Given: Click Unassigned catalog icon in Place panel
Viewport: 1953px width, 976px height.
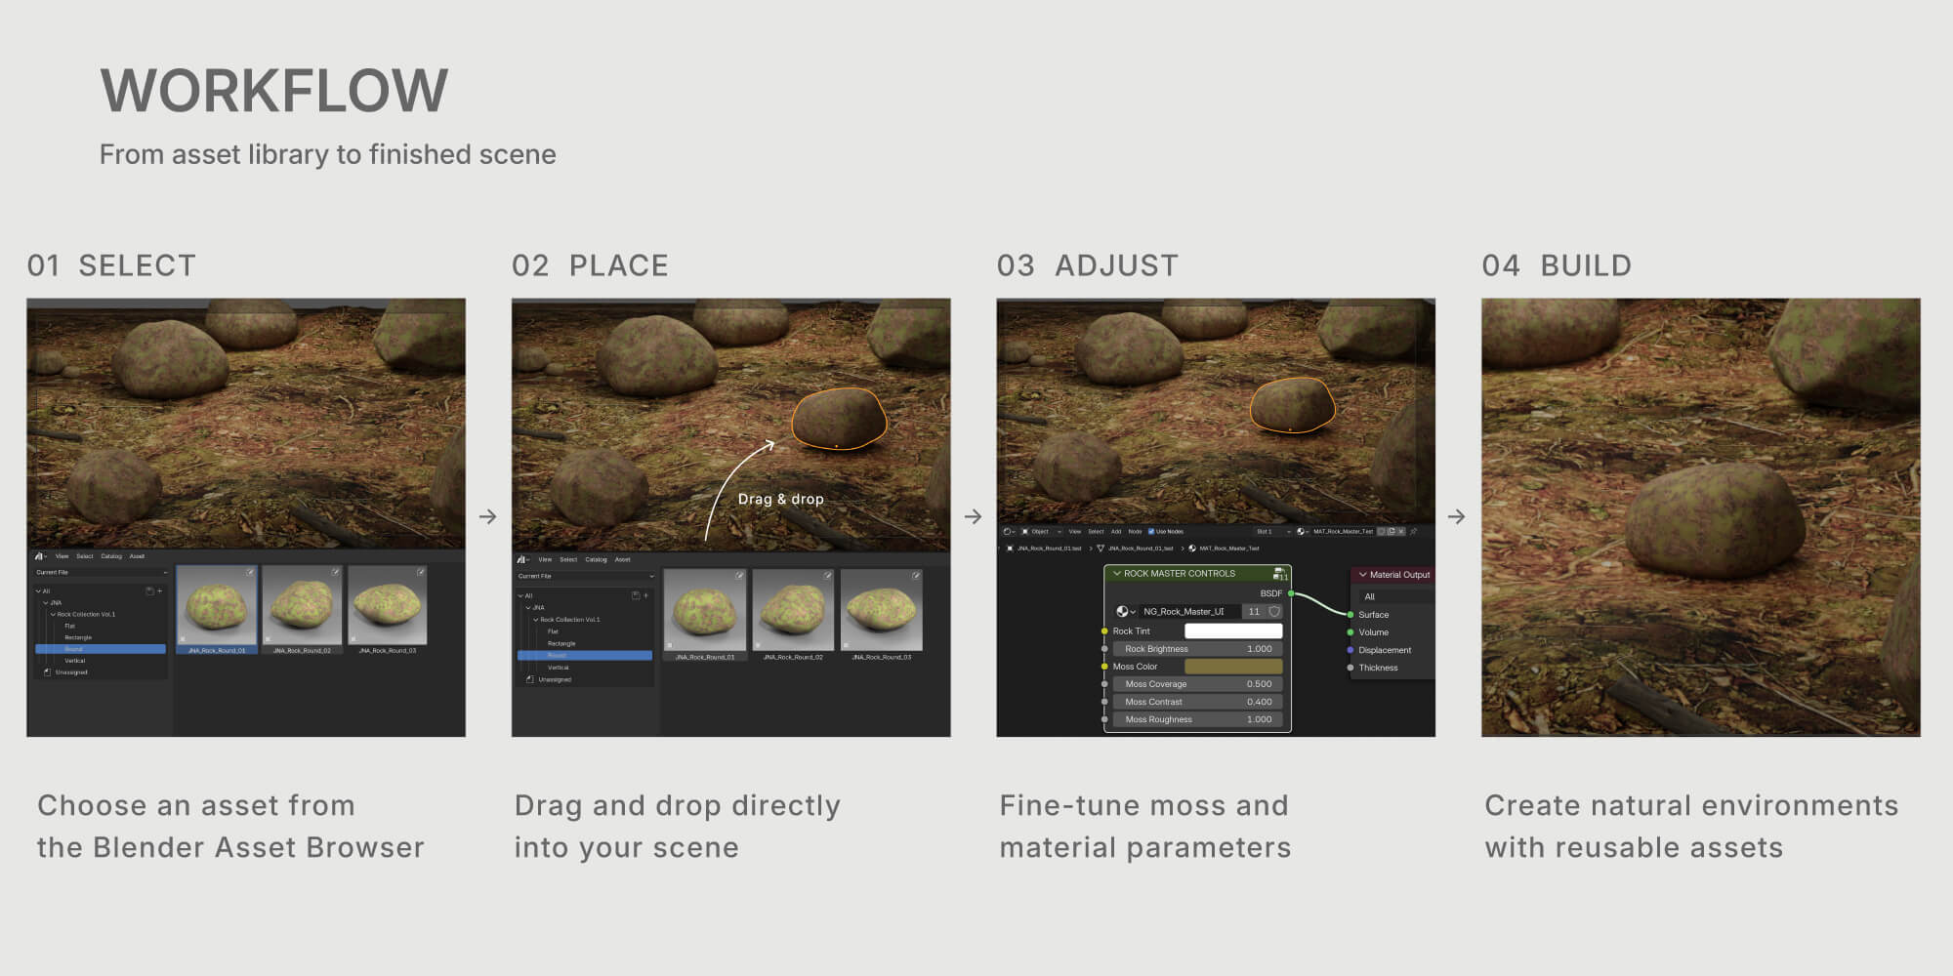Looking at the screenshot, I should (x=530, y=679).
